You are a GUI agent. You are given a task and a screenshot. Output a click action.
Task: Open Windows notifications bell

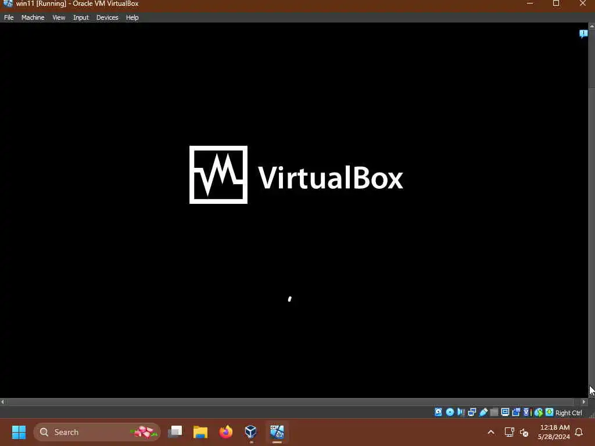(579, 432)
